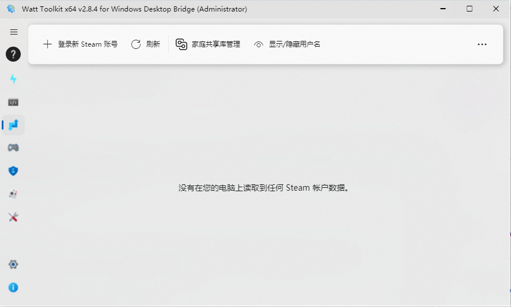Open the settings gear in sidebar
Screen dimensions: 511x307
click(13, 264)
